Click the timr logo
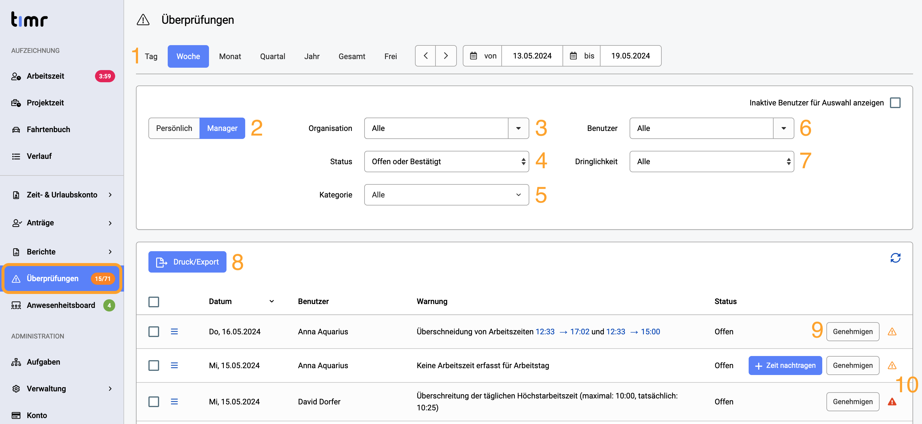 29,19
